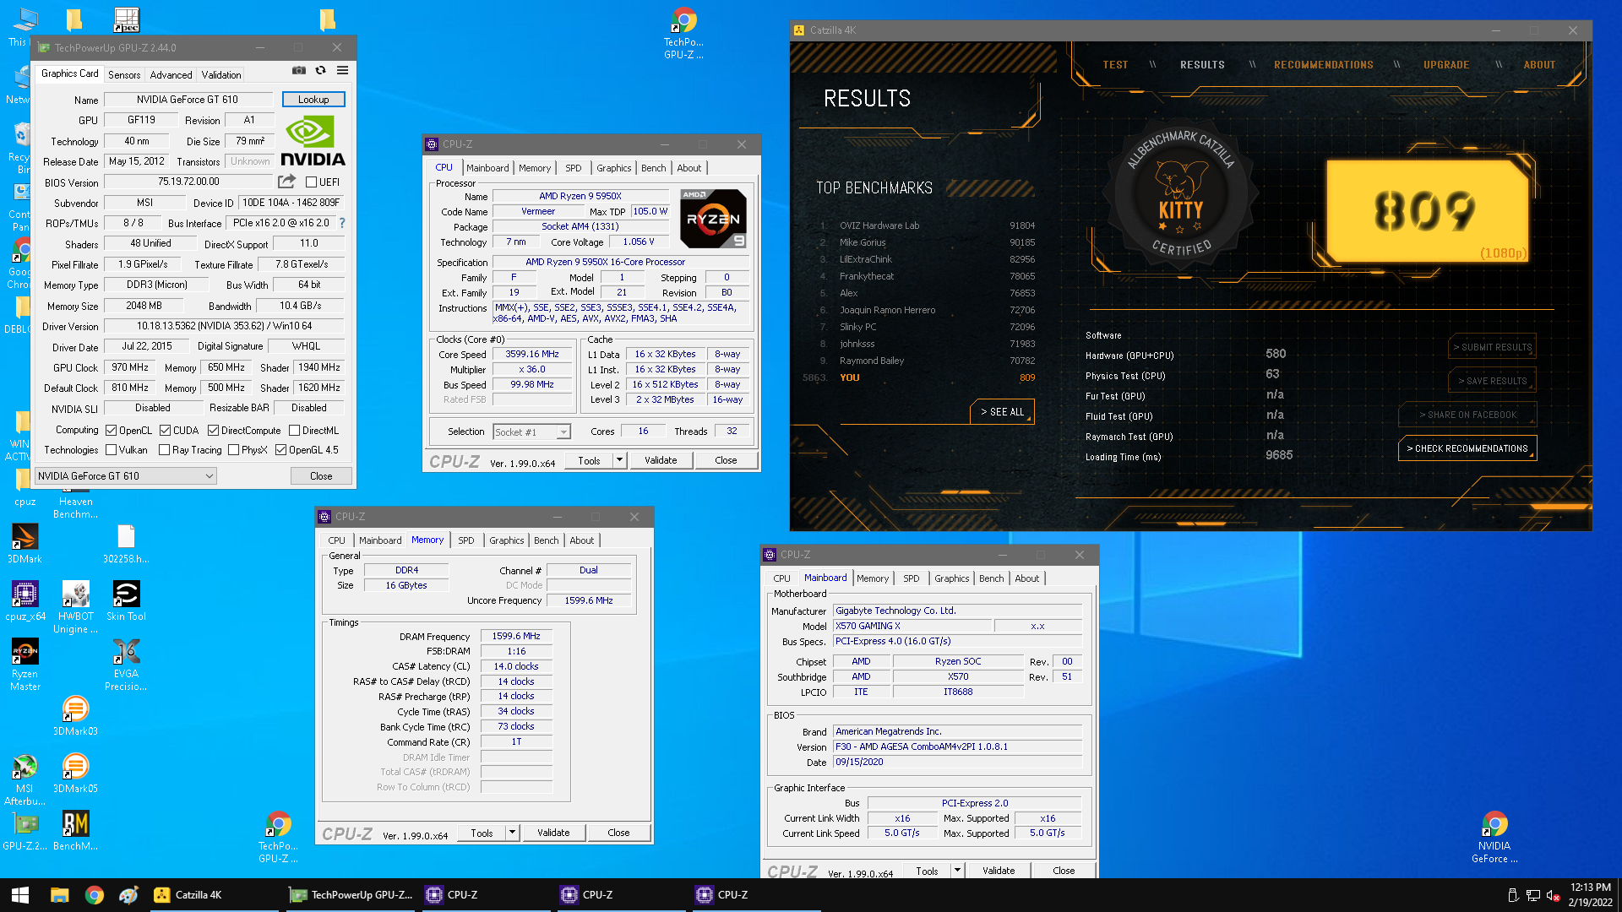Viewport: 1622px width, 912px height.
Task: Open Chrome from taskbar
Action: coord(94,895)
